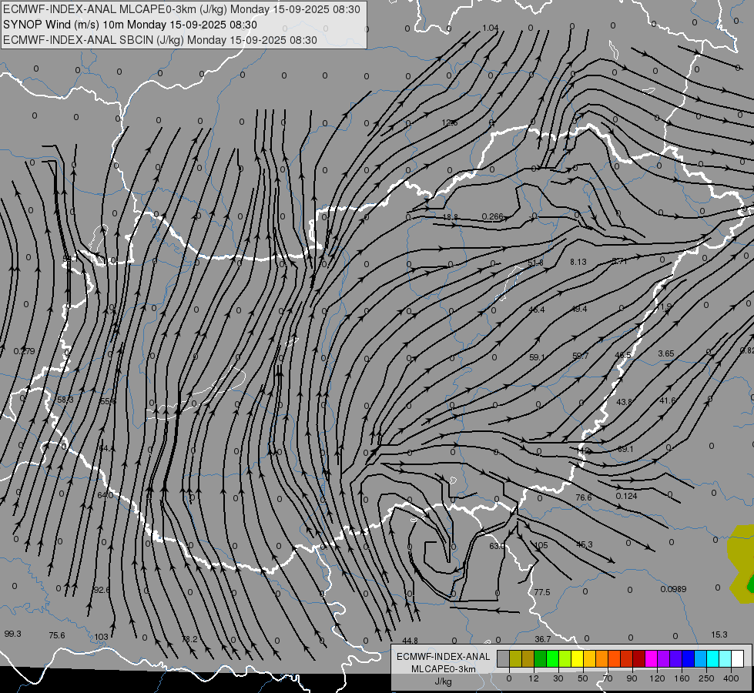Click the SBCIN header line
Viewport: 754px width, 693px height.
click(160, 40)
